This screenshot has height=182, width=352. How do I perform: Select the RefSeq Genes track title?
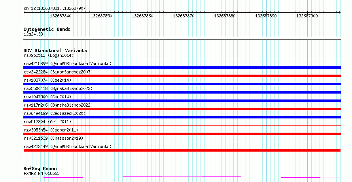tap(40, 169)
